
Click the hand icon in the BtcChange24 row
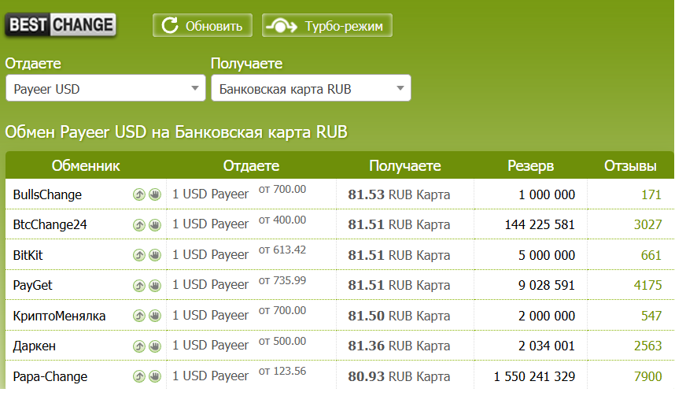155,225
